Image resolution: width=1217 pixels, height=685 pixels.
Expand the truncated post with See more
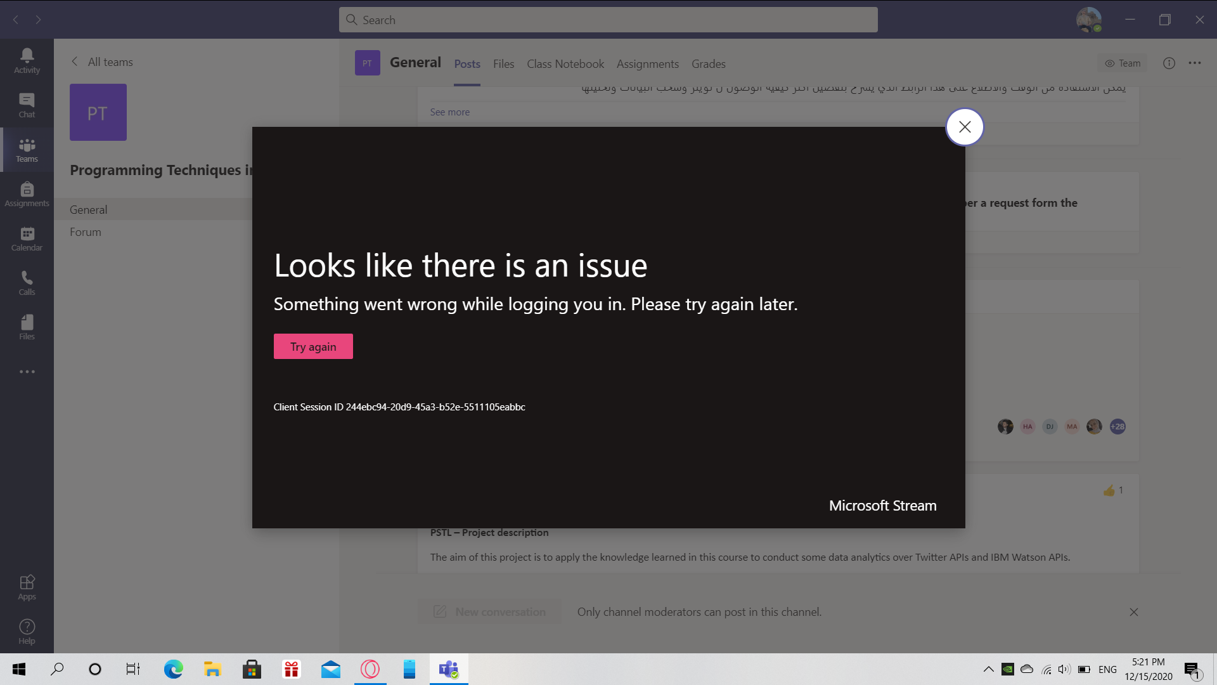click(x=449, y=112)
